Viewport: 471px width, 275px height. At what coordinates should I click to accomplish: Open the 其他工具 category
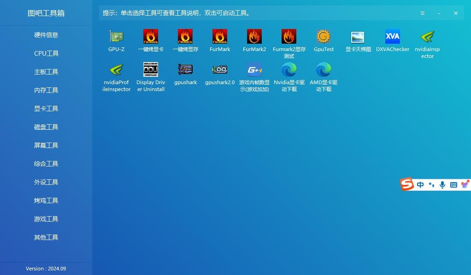[46, 237]
